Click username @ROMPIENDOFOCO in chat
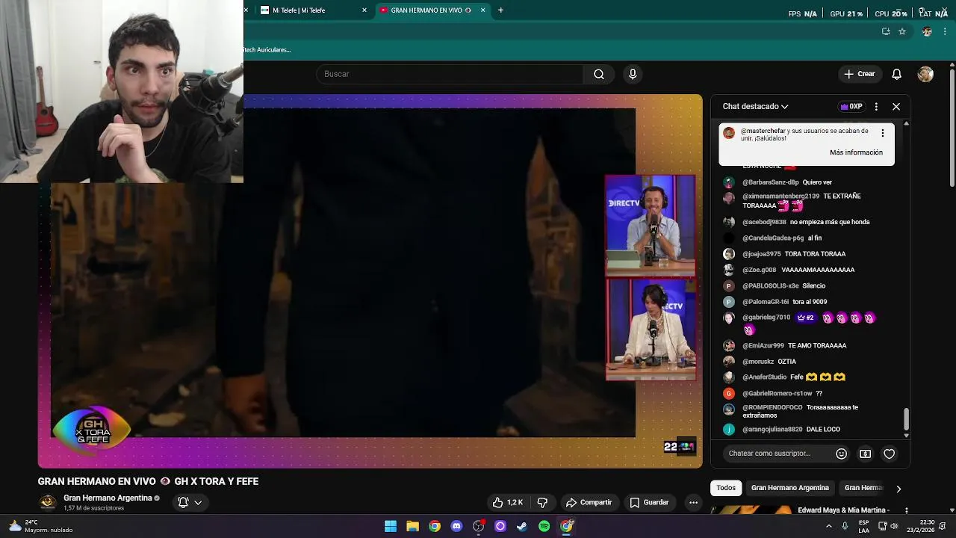Screen dimensions: 956x538 [772, 407]
